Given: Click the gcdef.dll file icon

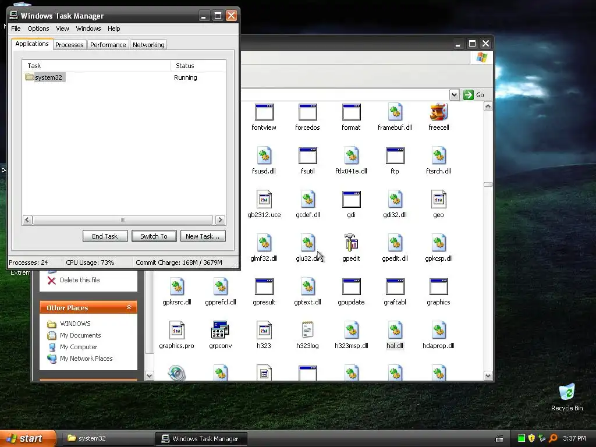Looking at the screenshot, I should (x=307, y=200).
